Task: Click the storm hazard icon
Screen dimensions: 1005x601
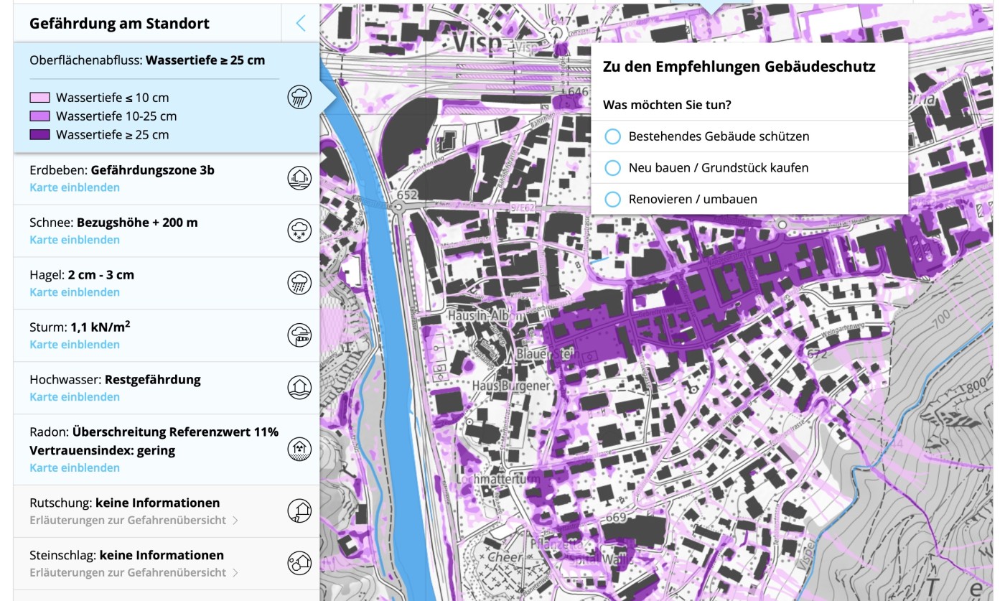Action: (299, 335)
